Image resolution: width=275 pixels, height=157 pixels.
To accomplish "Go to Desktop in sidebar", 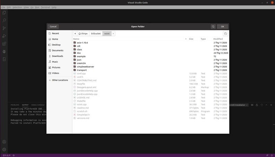I will pyautogui.click(x=59, y=45).
